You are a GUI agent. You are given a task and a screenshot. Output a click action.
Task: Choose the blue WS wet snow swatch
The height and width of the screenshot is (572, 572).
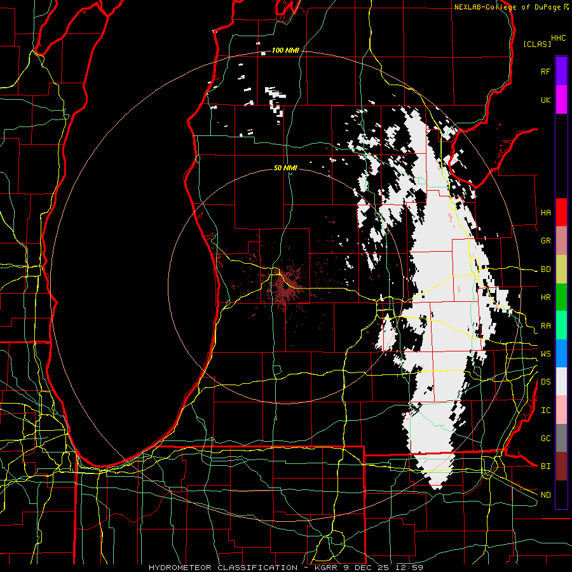click(x=561, y=353)
